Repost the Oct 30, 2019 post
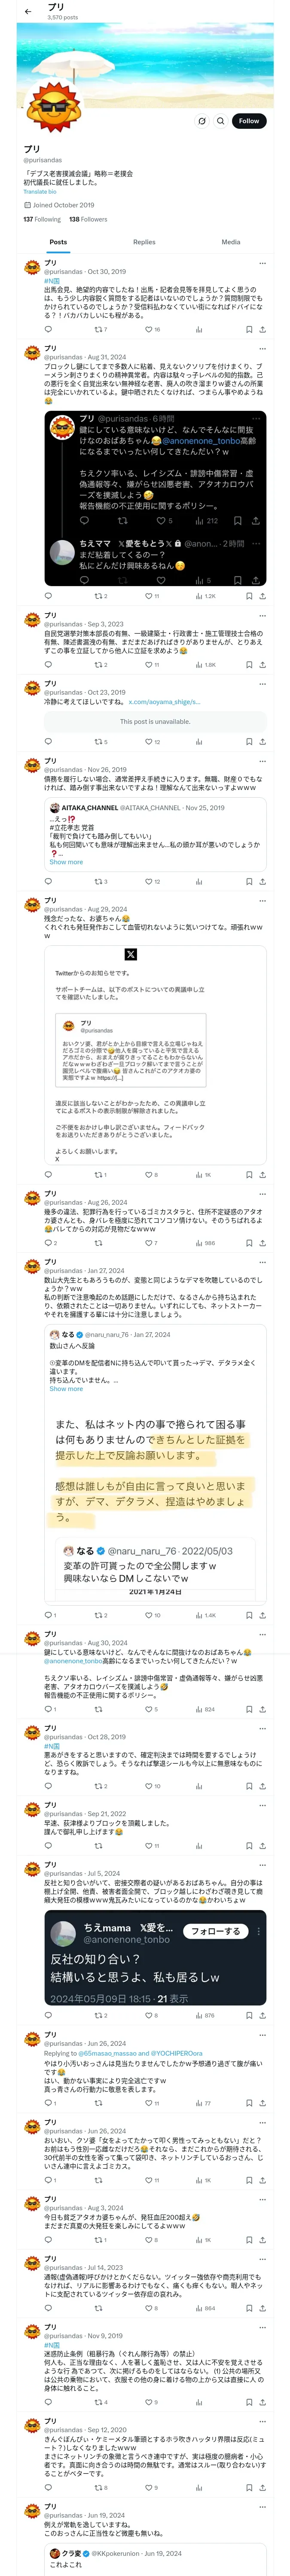The width and height of the screenshot is (290, 2576). point(99,329)
